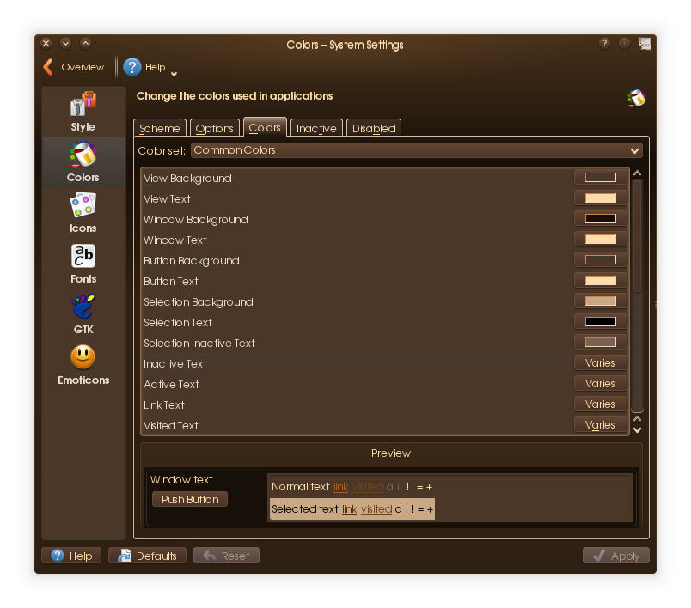Change the Window Text color swatch
Viewport: 691px width, 608px height.
(x=600, y=240)
